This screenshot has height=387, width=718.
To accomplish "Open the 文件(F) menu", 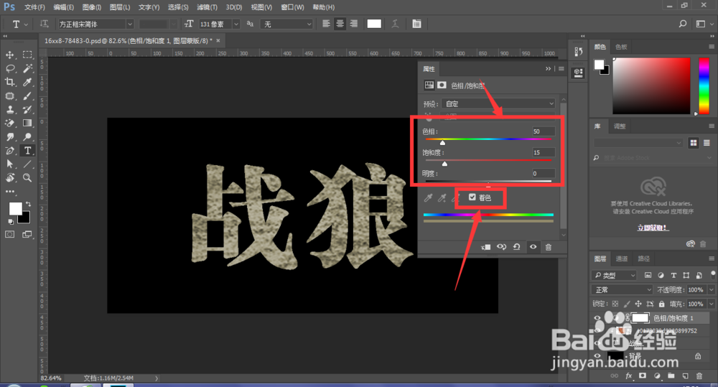I will tap(34, 7).
